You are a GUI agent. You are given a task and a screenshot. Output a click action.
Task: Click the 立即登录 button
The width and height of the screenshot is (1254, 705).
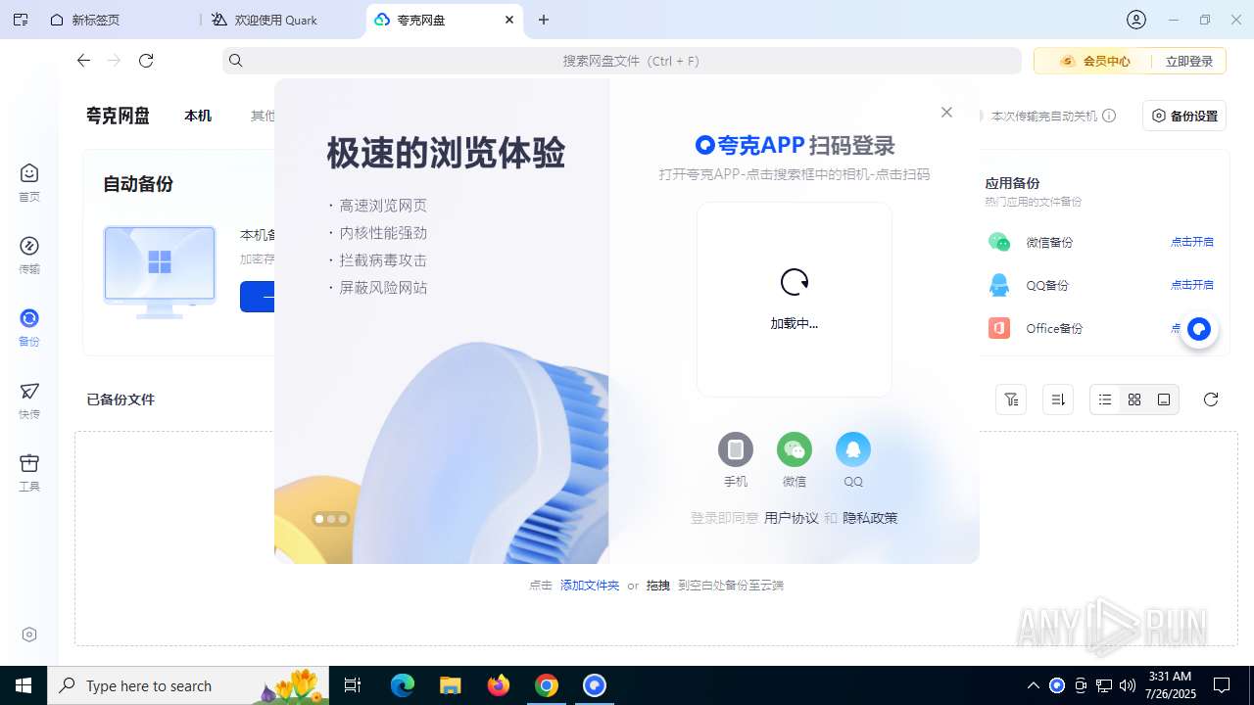click(x=1189, y=61)
